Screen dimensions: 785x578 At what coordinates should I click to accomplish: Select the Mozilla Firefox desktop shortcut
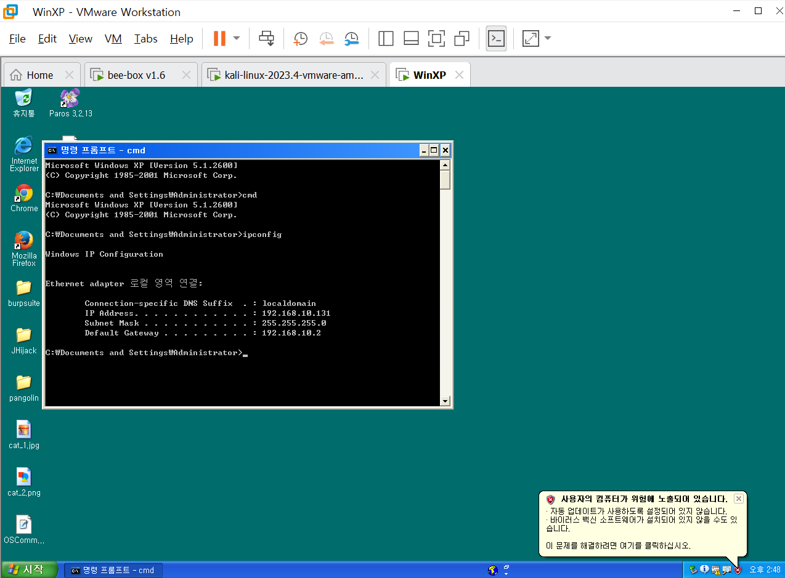(24, 249)
